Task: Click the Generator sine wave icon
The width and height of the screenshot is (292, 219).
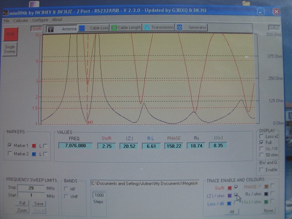Action: [x=180, y=27]
